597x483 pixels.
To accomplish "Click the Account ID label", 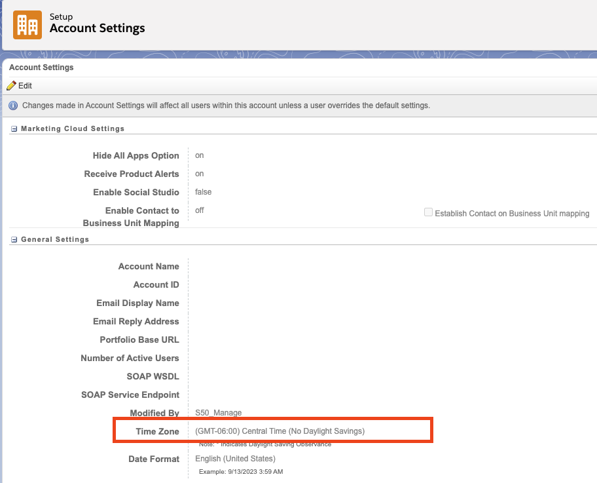I will click(x=156, y=284).
